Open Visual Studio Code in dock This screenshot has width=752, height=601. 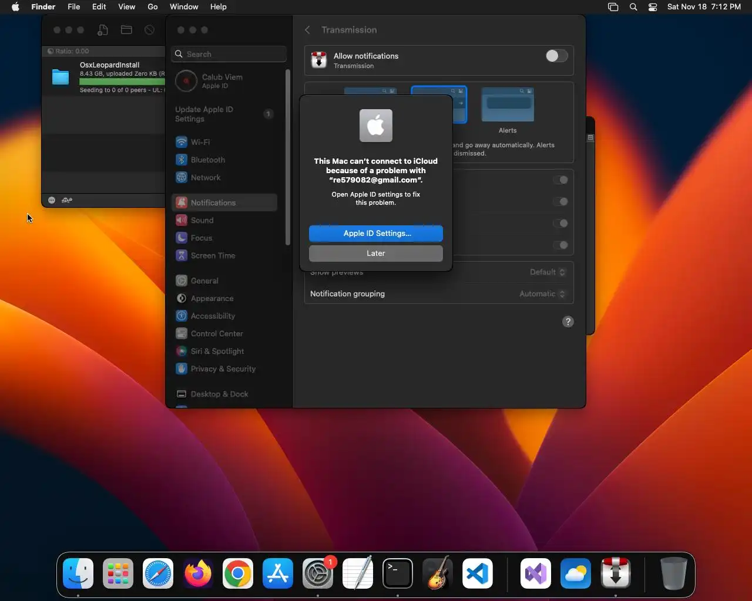(478, 573)
